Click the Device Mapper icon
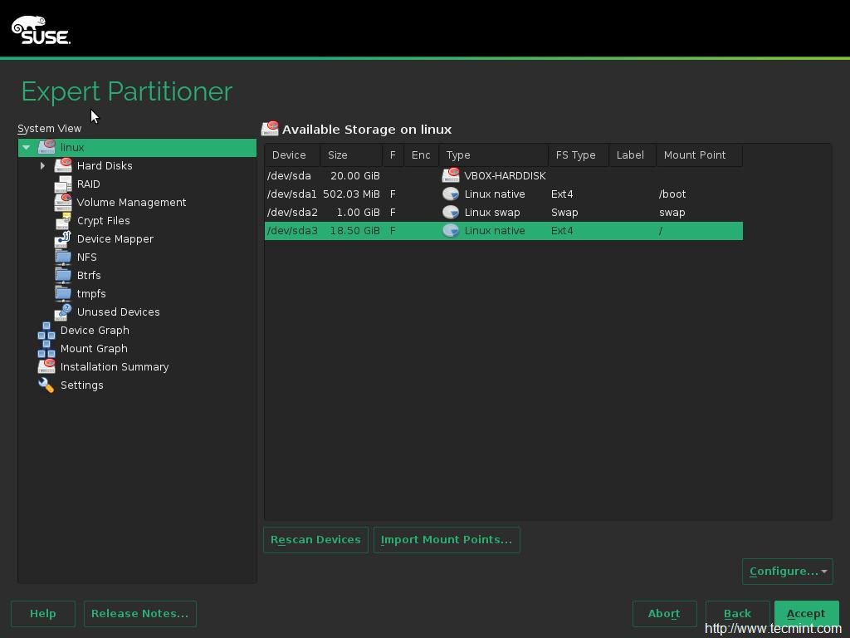Image resolution: width=850 pixels, height=638 pixels. 63,238
